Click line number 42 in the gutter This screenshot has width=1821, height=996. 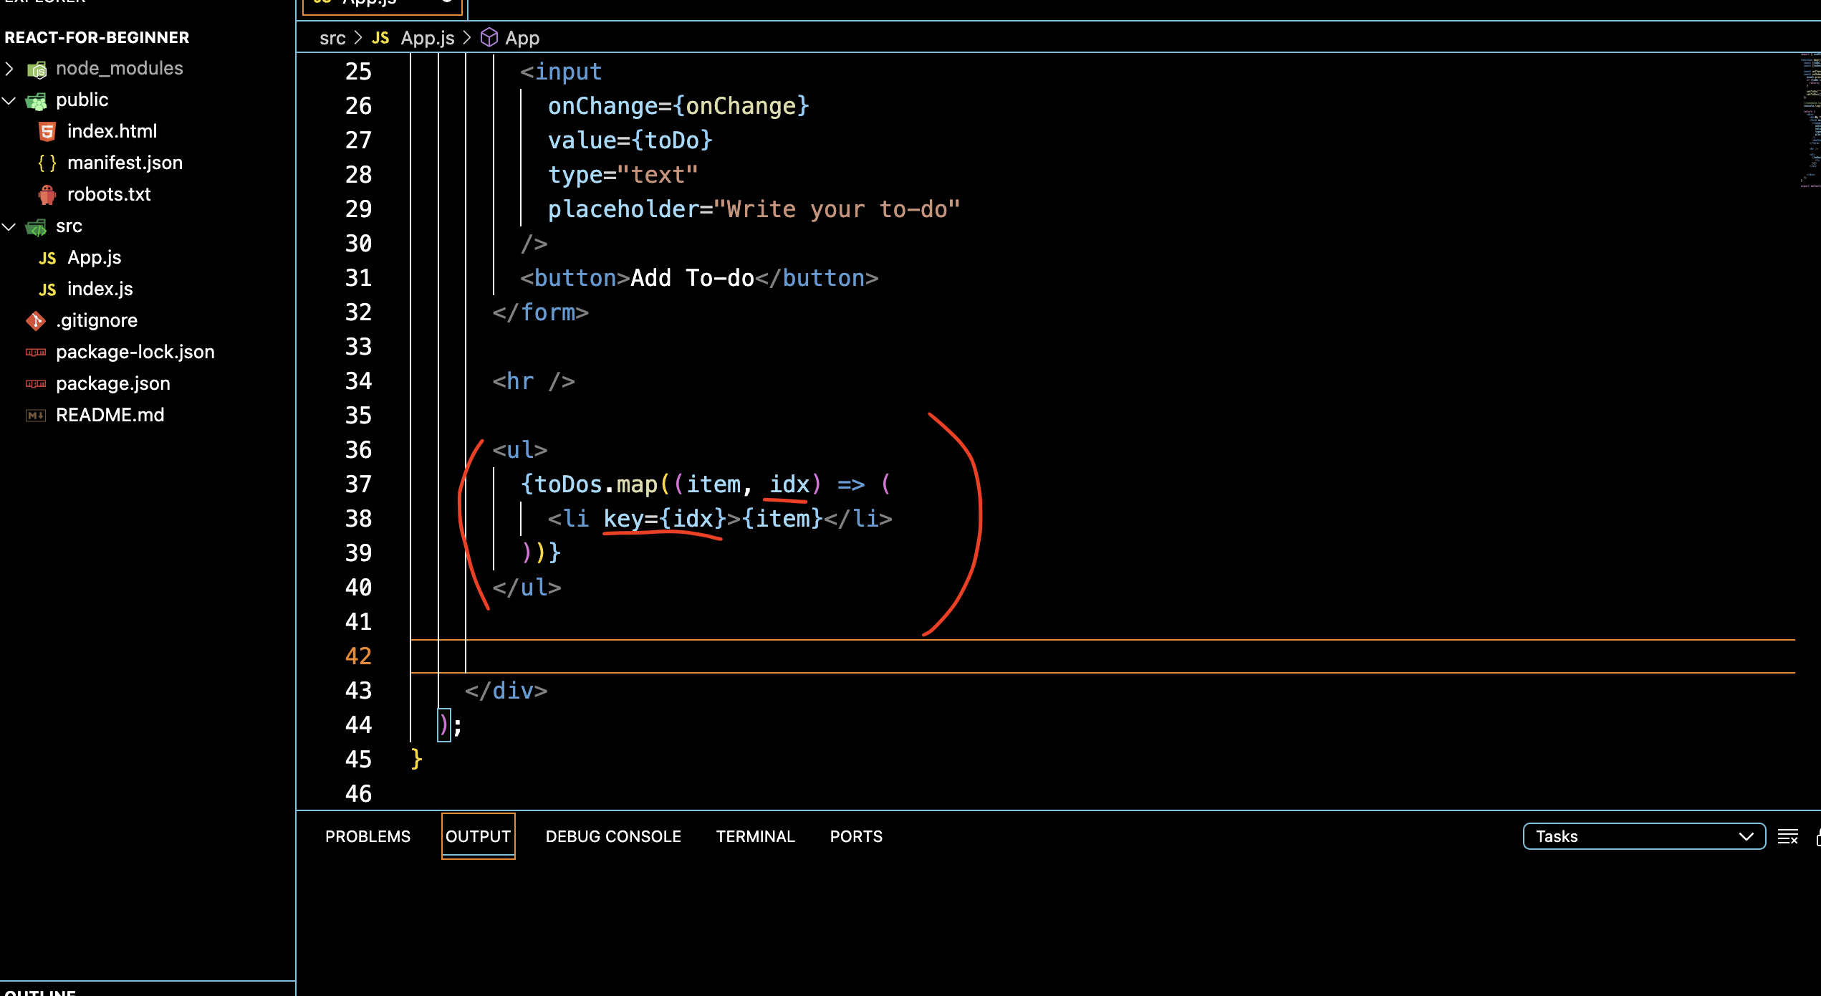[358, 656]
